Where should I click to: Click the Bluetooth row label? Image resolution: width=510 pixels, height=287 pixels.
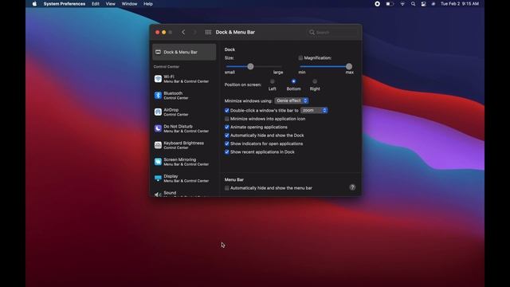pos(173,93)
